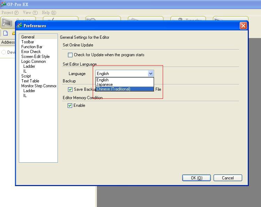Toggle the Save Backup checkbox

(70, 89)
